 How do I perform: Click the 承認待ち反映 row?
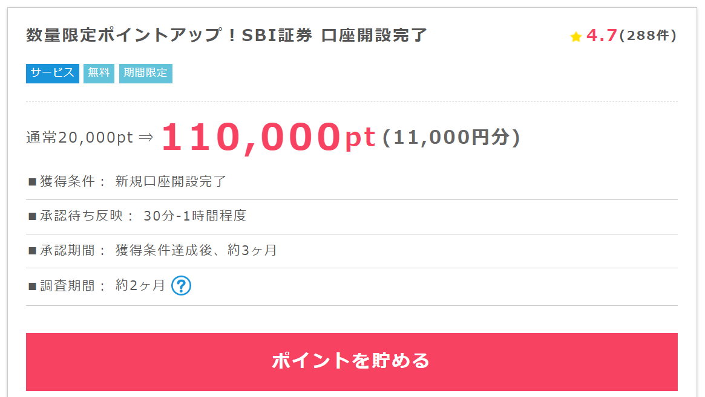352,216
